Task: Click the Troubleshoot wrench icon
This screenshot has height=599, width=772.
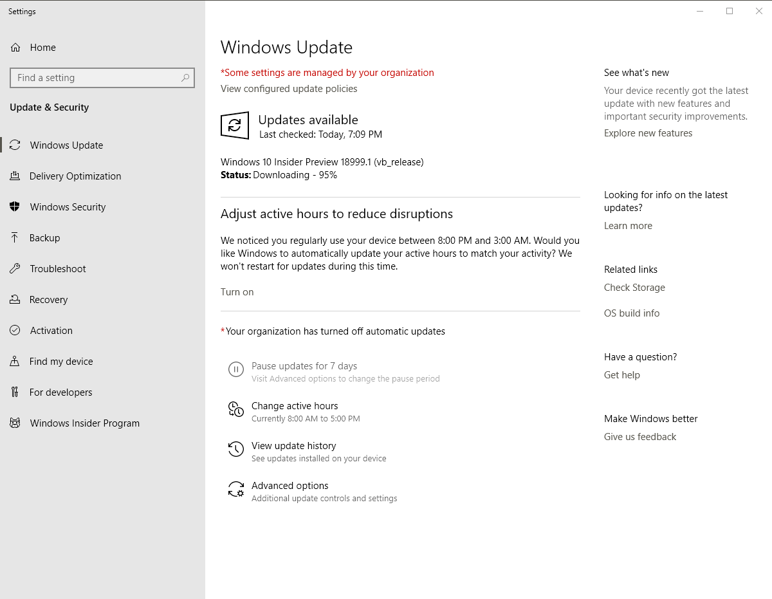Action: click(x=15, y=269)
